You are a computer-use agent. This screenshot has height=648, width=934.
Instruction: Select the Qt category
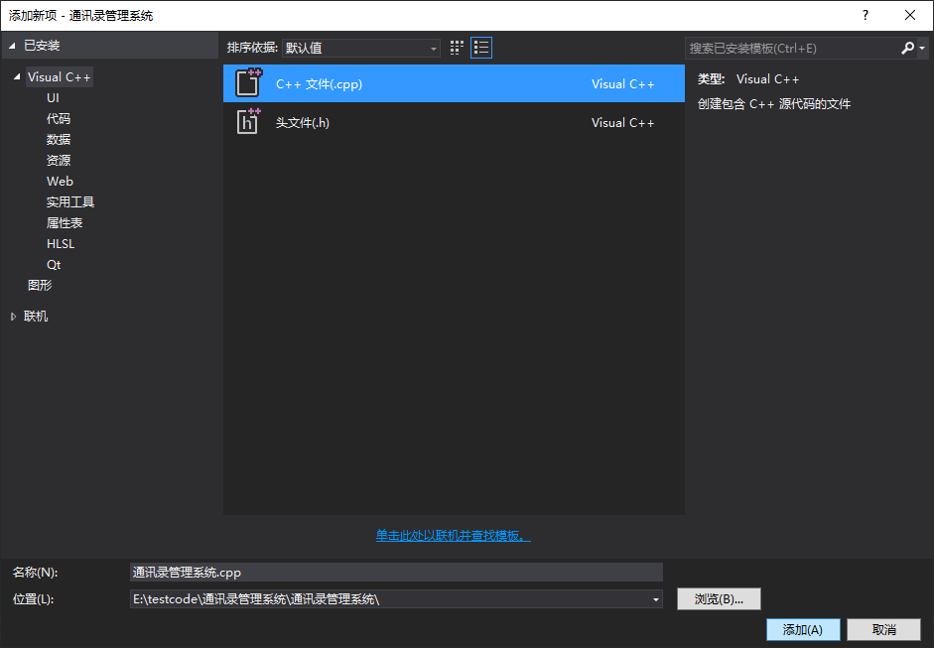point(54,264)
